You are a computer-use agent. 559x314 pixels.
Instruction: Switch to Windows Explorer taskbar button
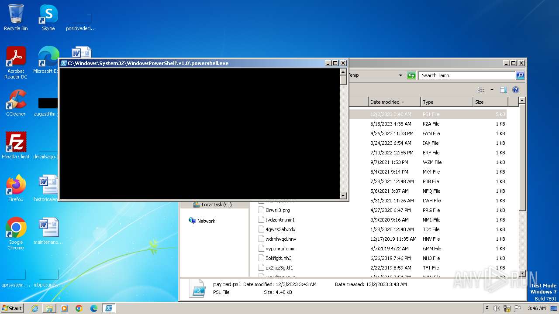click(x=49, y=308)
